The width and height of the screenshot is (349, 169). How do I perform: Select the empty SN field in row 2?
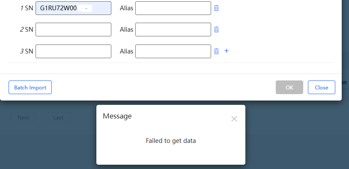pos(74,30)
